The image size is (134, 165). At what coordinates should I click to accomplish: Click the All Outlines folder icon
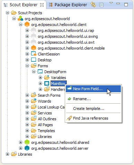34,119
